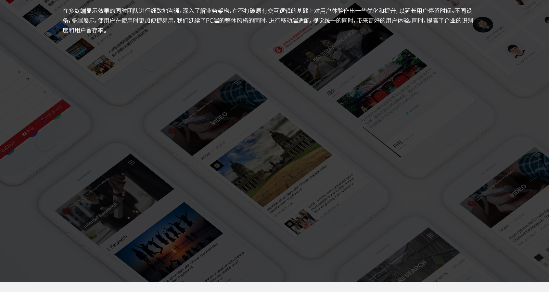This screenshot has width=549, height=292.
Task: Click the "RESEARCH" banner title in the bottom phone
Action: pos(412,271)
